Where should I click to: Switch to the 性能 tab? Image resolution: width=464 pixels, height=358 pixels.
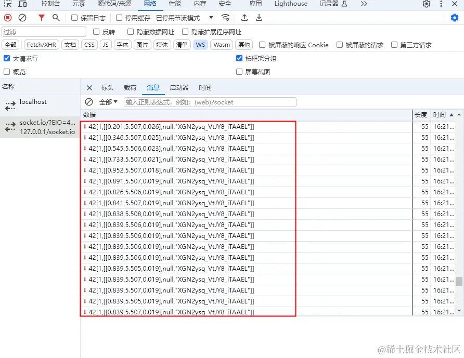tap(175, 4)
